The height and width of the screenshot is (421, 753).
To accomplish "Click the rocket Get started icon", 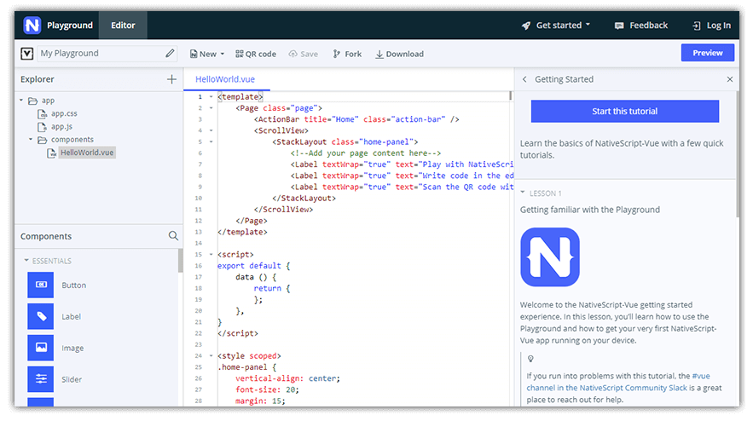I will pyautogui.click(x=526, y=26).
